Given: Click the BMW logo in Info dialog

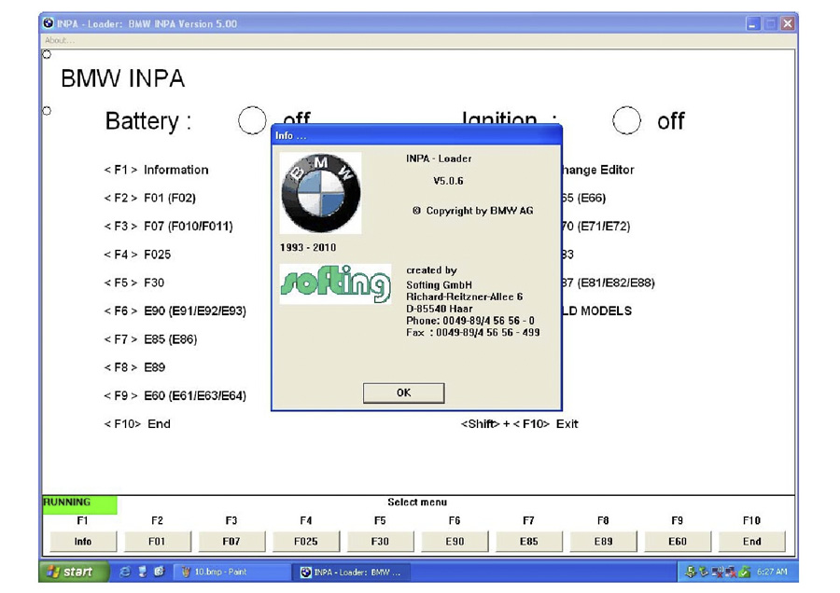Looking at the screenshot, I should 320,193.
